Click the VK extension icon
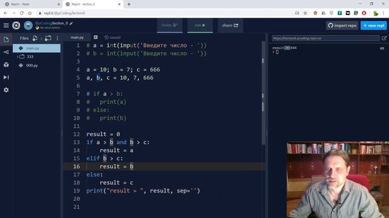The width and height of the screenshot is (389, 218). (348, 13)
